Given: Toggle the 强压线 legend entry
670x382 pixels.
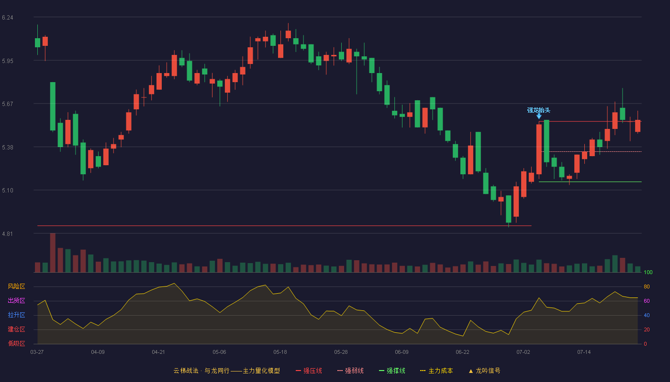Looking at the screenshot, I should [309, 371].
